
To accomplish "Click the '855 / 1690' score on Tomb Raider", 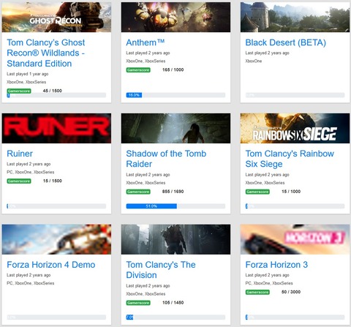I will pyautogui.click(x=173, y=192).
